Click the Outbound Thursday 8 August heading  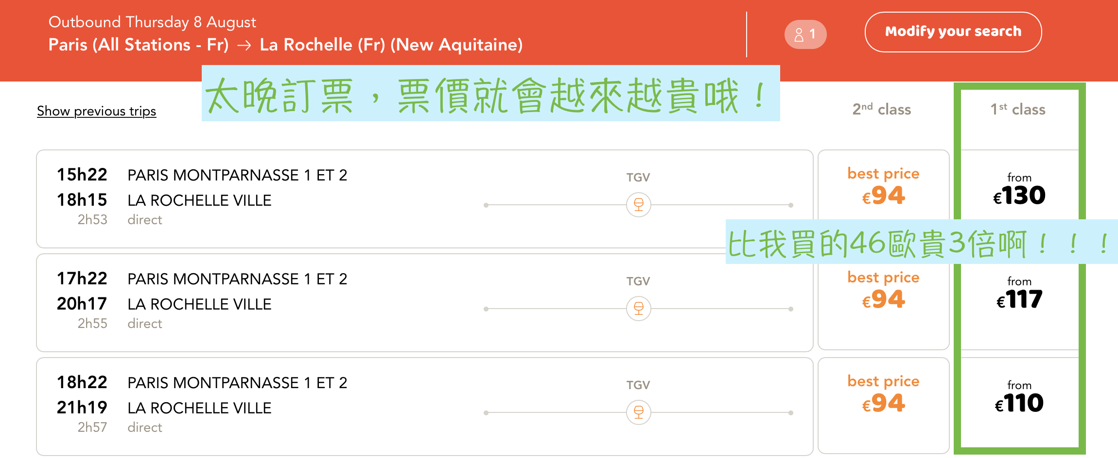coord(152,22)
